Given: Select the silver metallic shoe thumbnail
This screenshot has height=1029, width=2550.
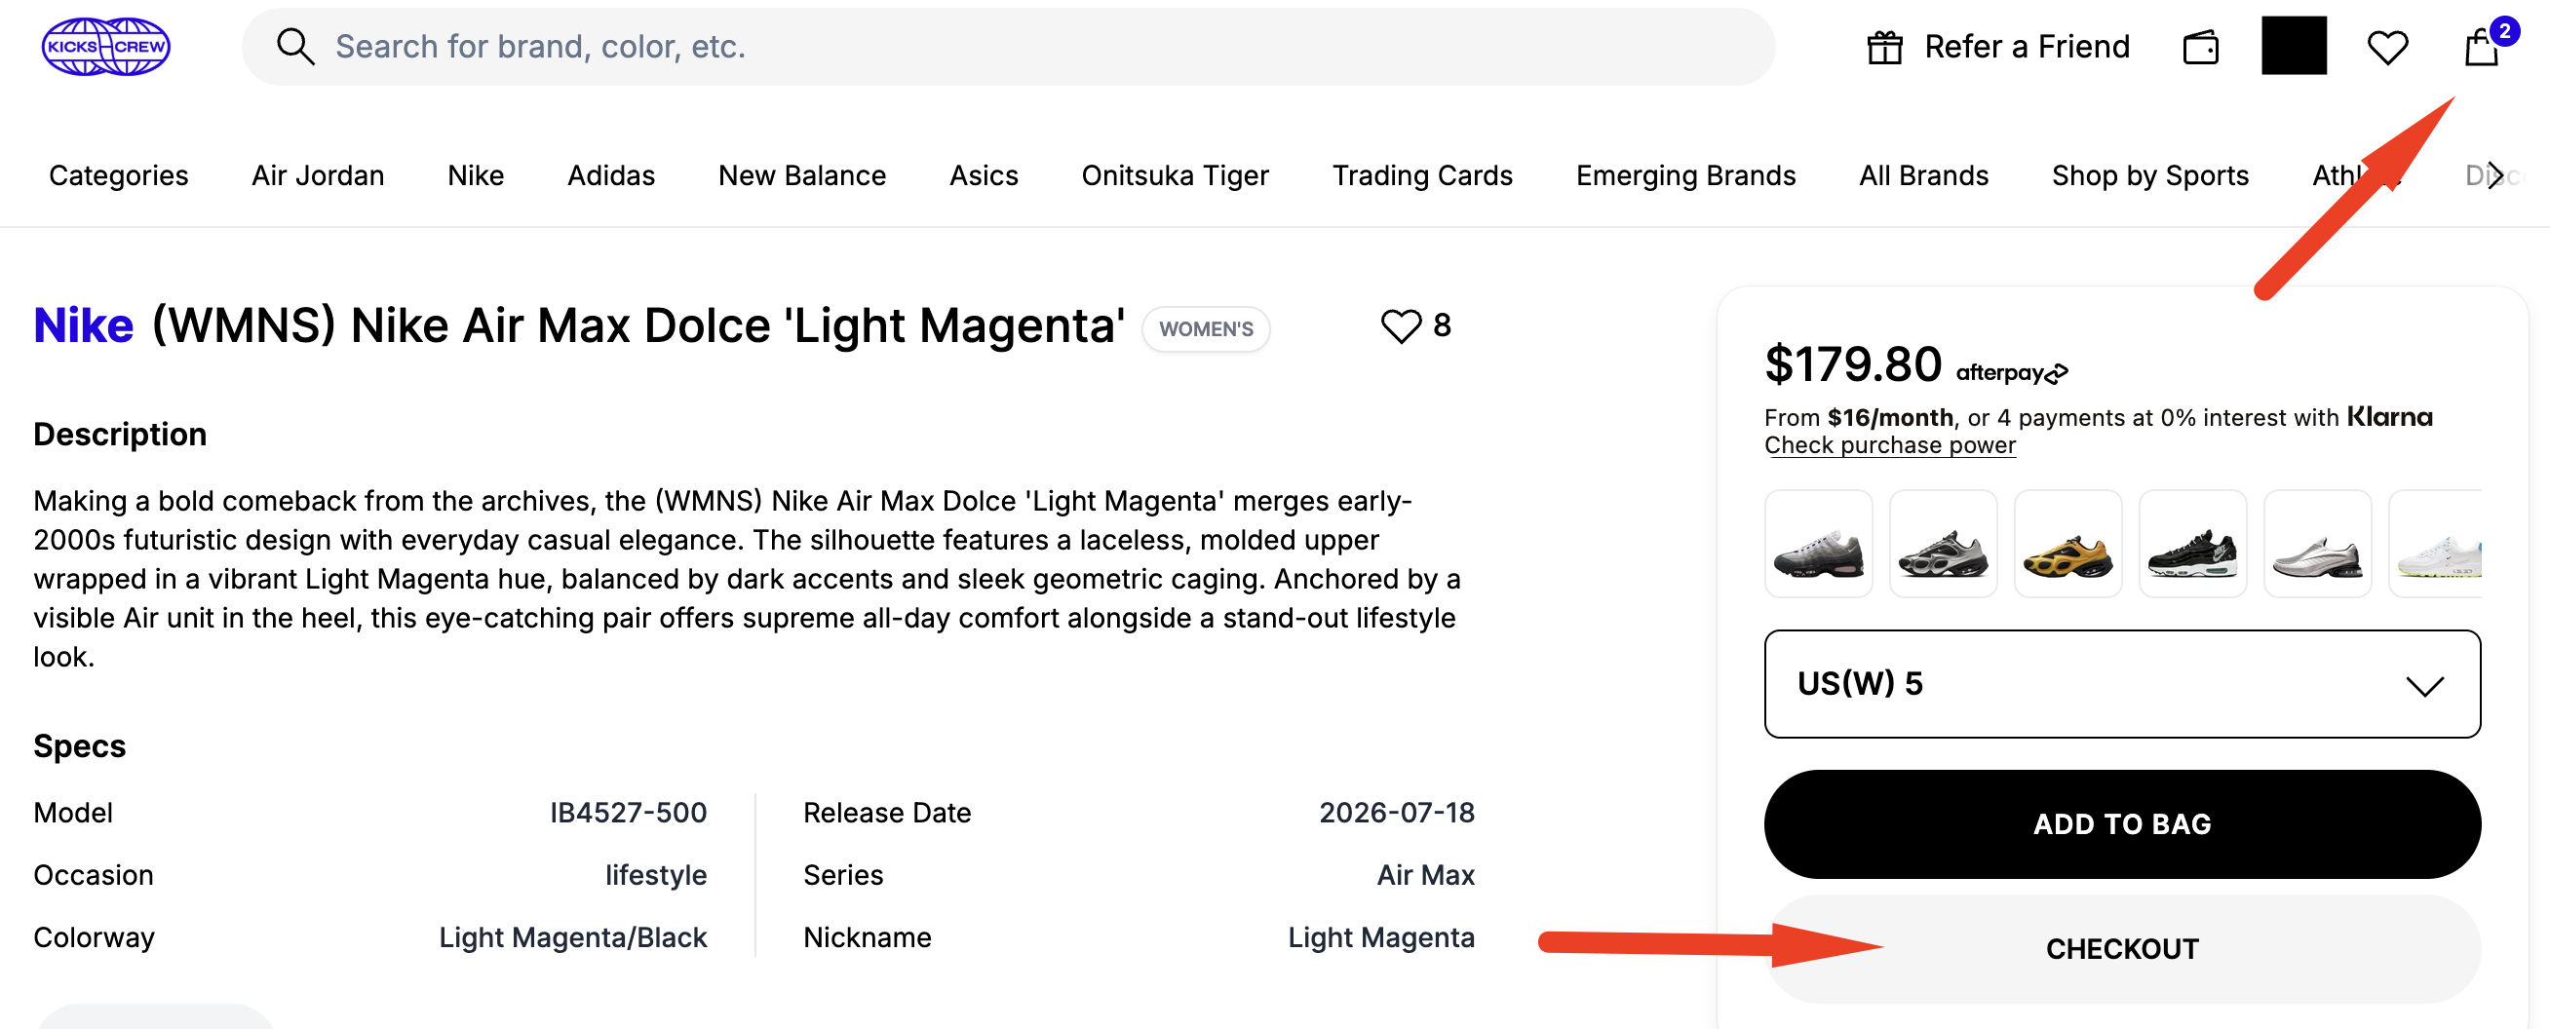Looking at the screenshot, I should pyautogui.click(x=2316, y=544).
